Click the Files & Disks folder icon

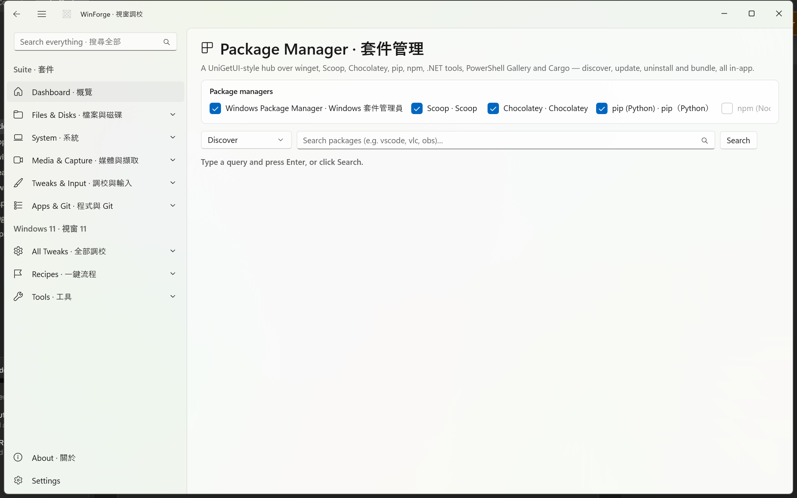tap(18, 115)
